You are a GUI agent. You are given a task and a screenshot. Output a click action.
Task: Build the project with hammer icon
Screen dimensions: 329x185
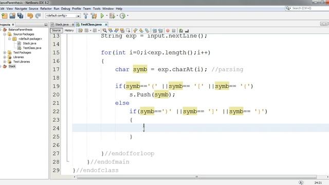pyautogui.click(x=86, y=16)
